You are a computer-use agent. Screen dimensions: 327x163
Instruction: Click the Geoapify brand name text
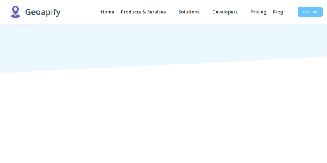43,12
